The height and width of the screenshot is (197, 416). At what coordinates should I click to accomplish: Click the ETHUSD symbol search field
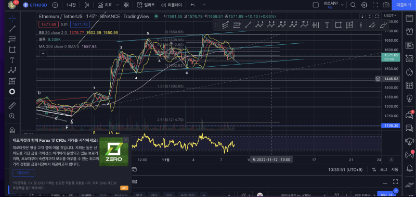coord(35,5)
